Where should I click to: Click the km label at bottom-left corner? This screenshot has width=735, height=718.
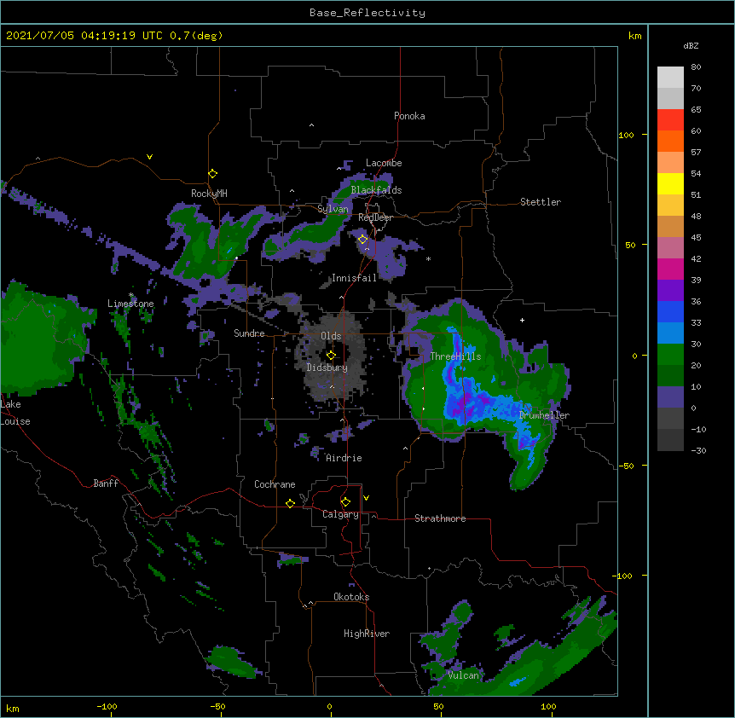[x=13, y=708]
